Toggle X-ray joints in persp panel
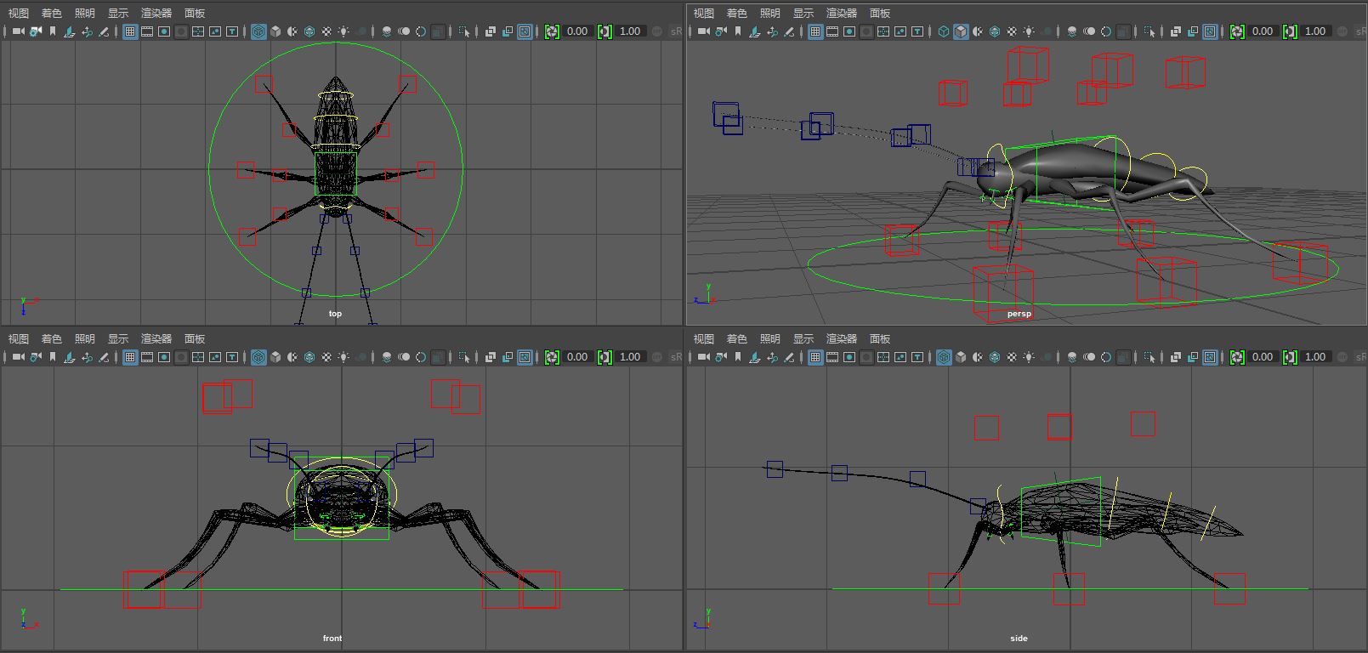Viewport: 1368px width, 653px height. click(x=1192, y=31)
